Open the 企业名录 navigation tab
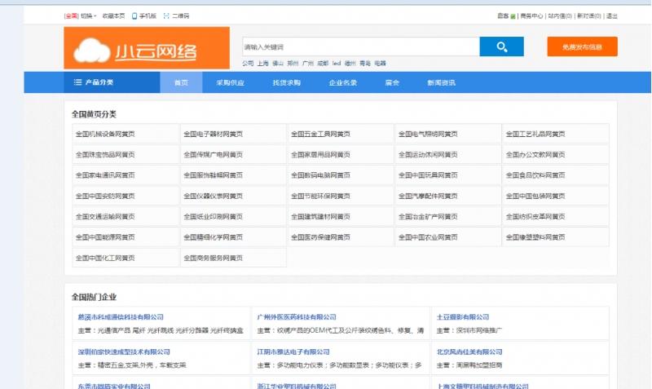This screenshot has width=652, height=389. [342, 82]
